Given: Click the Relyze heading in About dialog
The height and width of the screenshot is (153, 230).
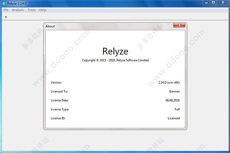Looking at the screenshot, I should click(115, 52).
